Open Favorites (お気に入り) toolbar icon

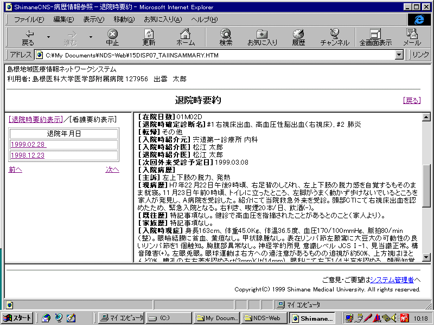[262, 37]
